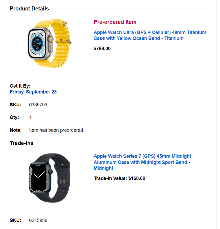Click the SKU label above Qty

[15, 105]
